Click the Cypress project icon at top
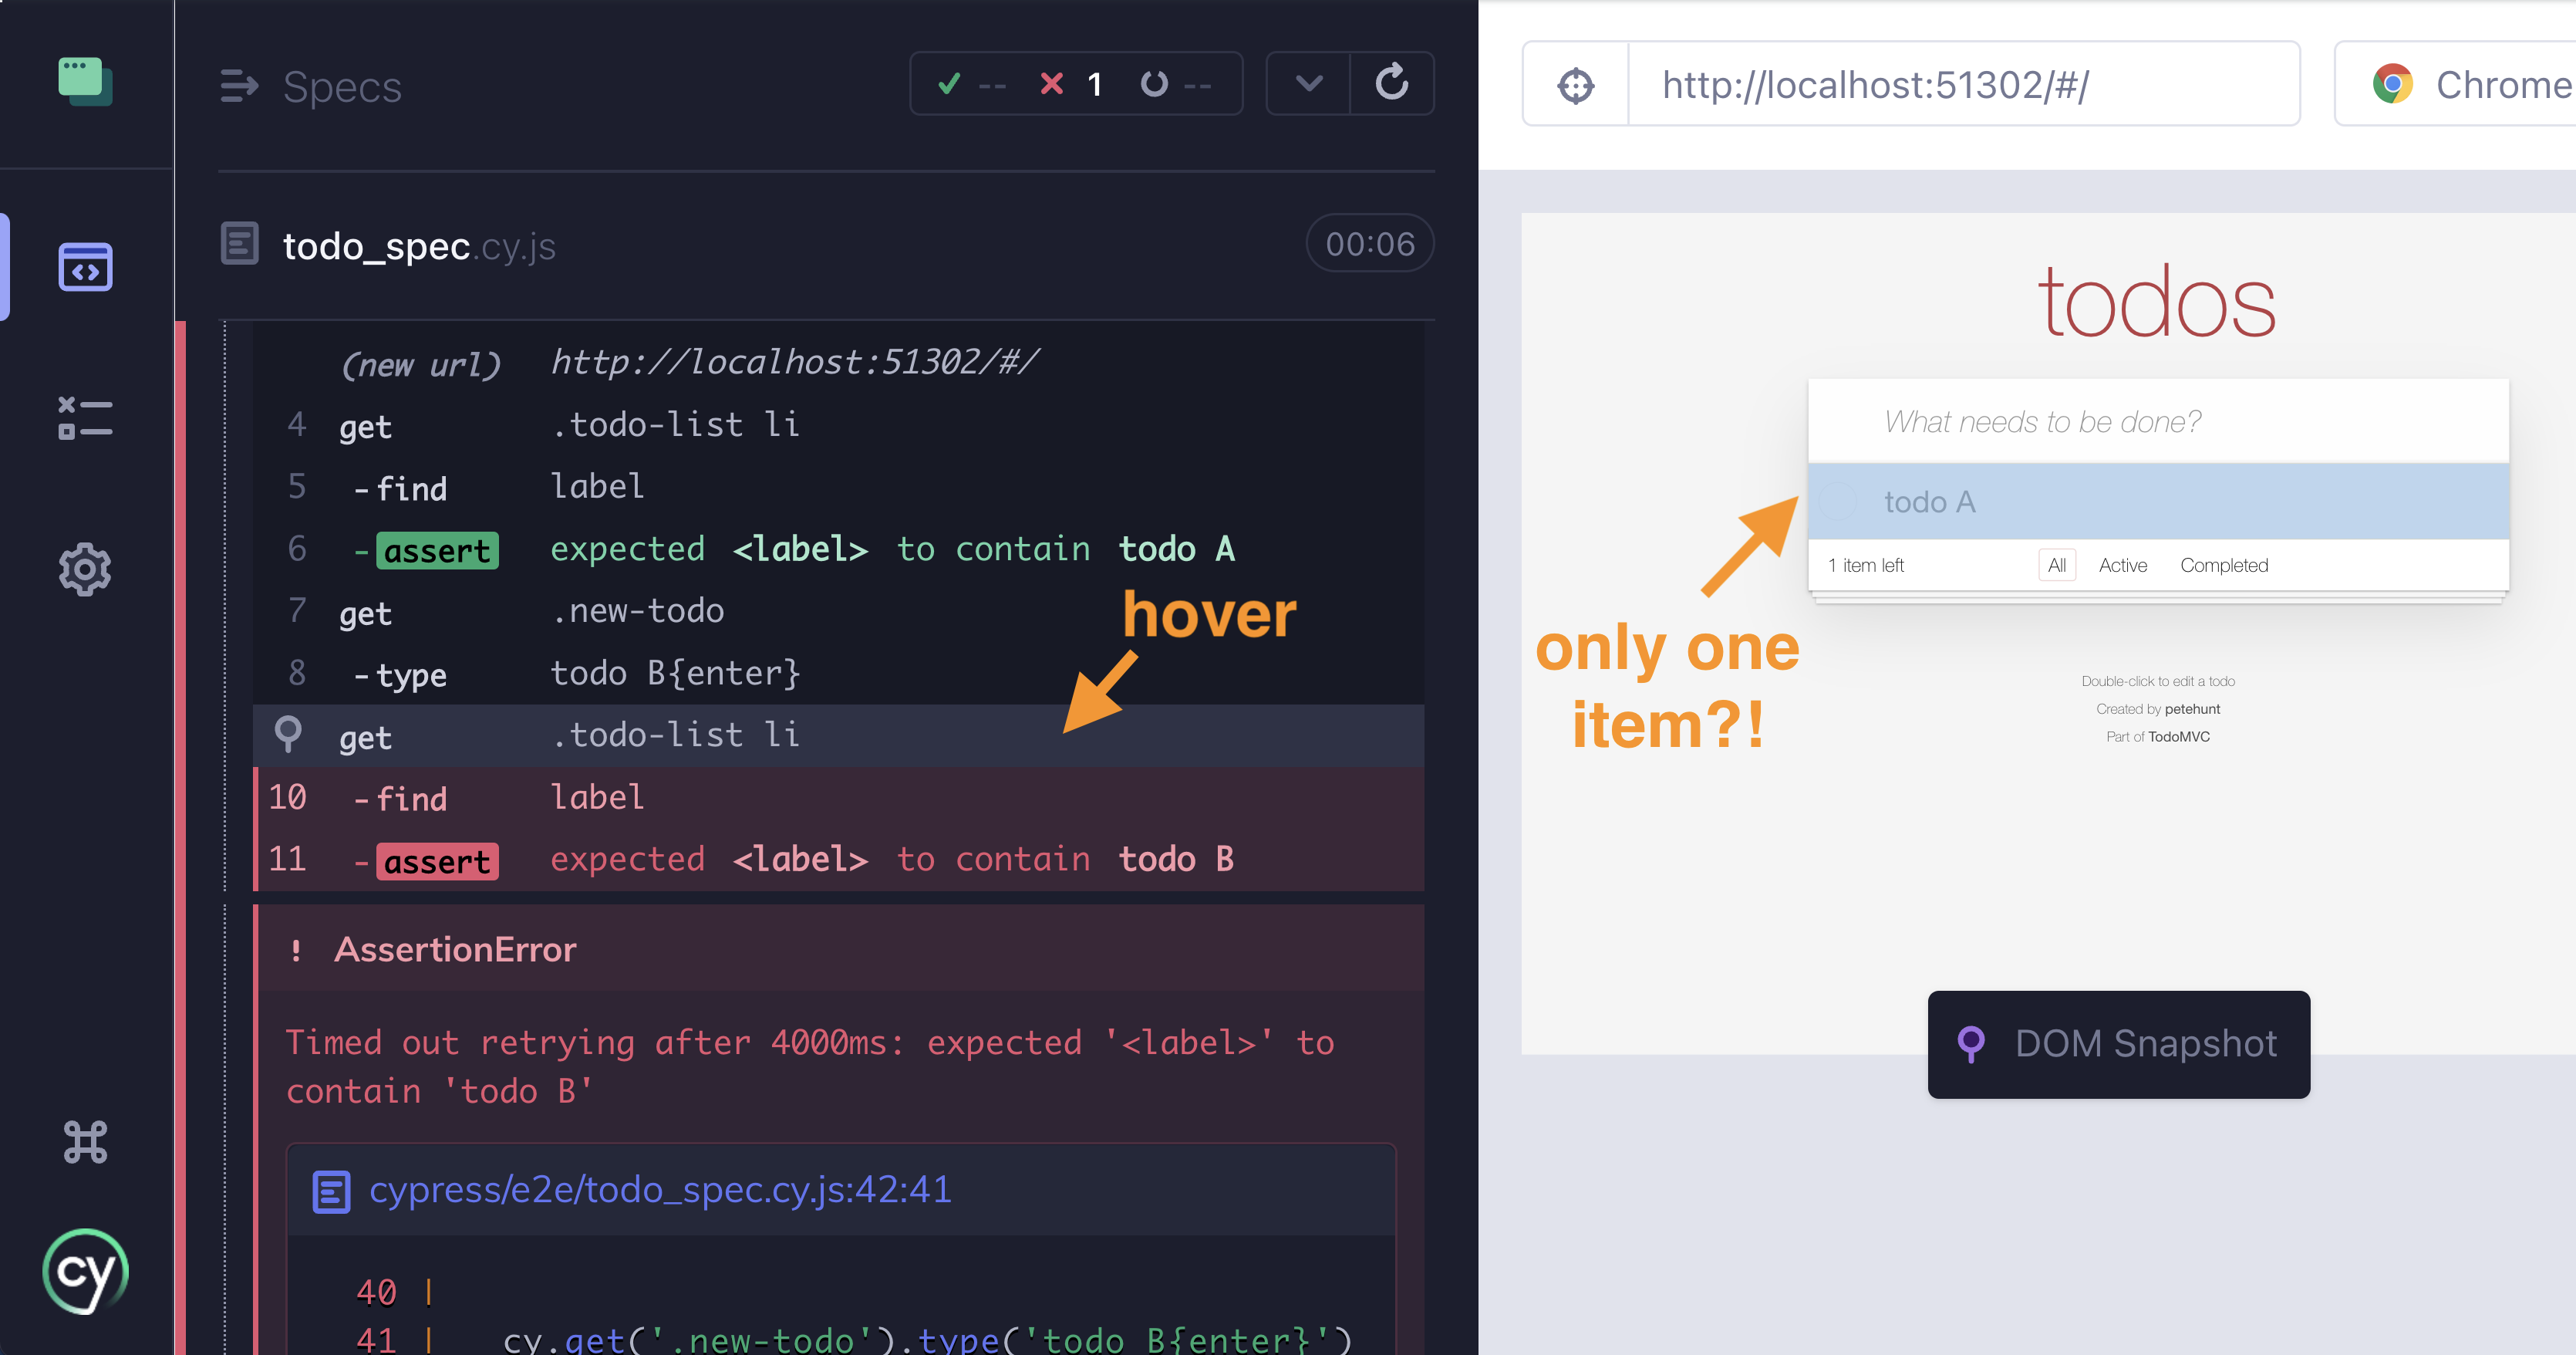Screen dimensions: 2576x1355 pyautogui.click(x=85, y=81)
